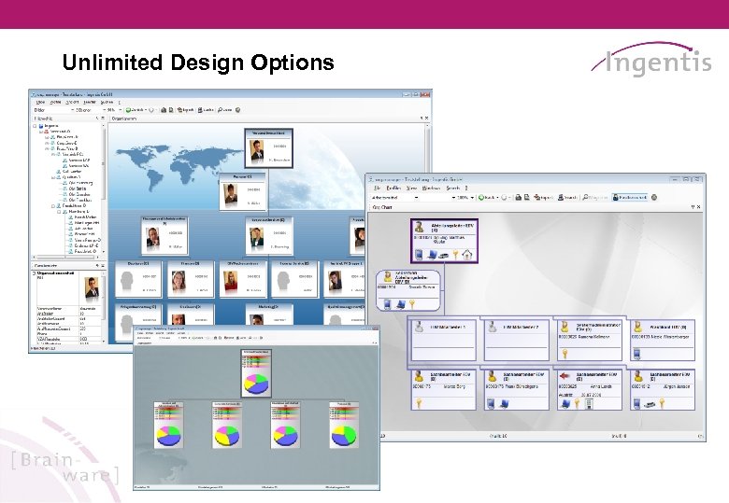Click key icon in Moritz Berg box

(x=419, y=404)
